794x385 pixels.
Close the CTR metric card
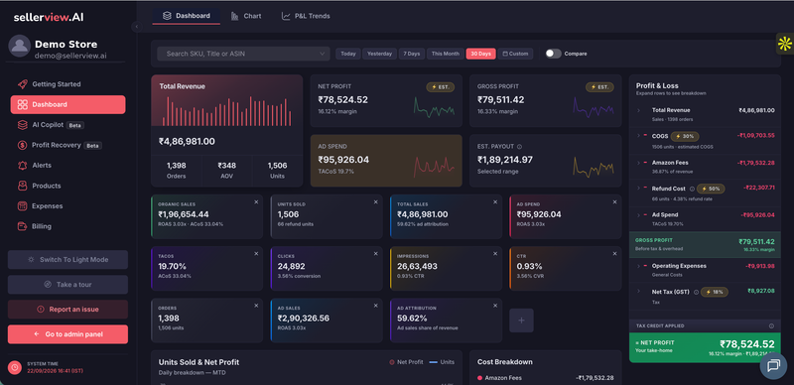point(614,254)
